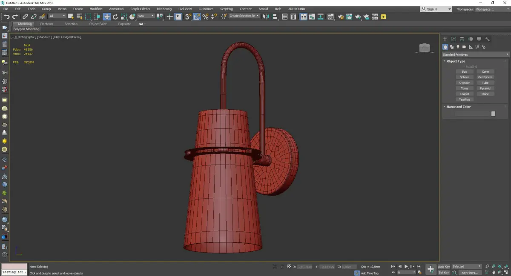The image size is (511, 276).
Task: Collapse the Name and Color rollout
Action: coord(459,107)
